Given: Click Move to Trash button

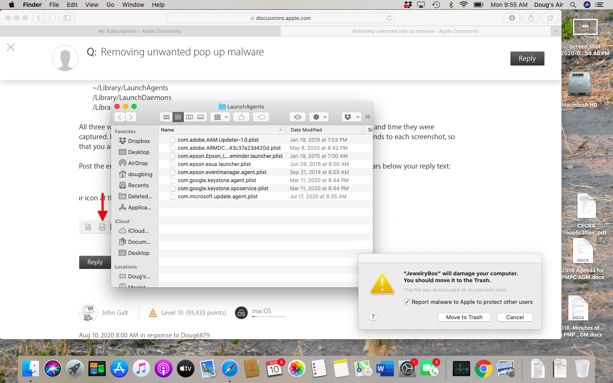Looking at the screenshot, I should [x=464, y=317].
